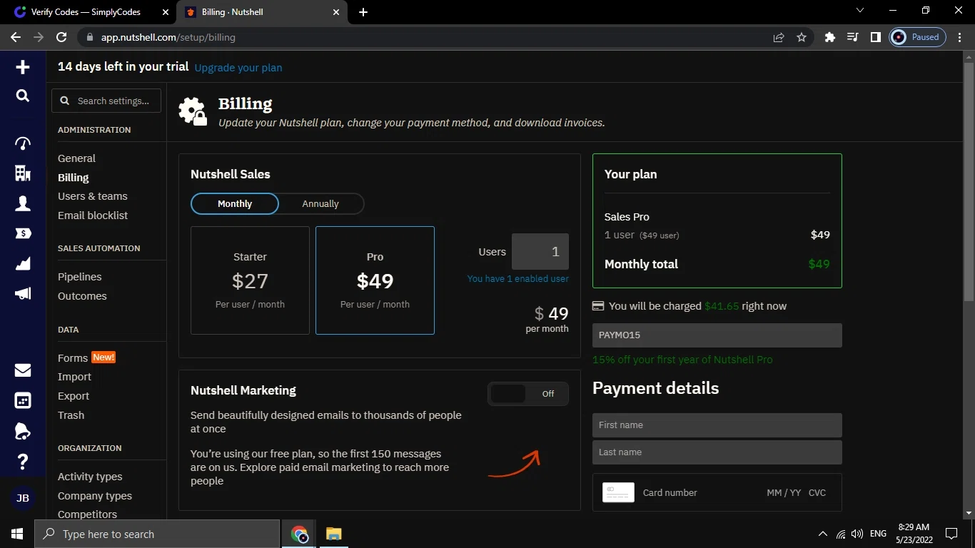The width and height of the screenshot is (975, 548).
Task: Open the notifications bell icon in sidebar
Action: pos(23,431)
